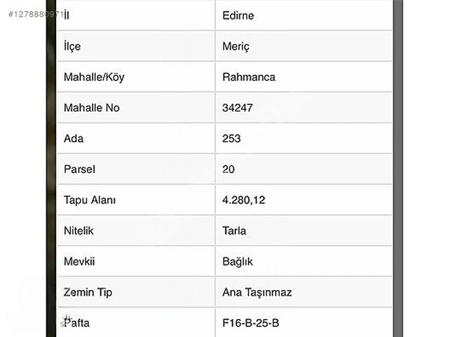Select the Zemin Tip label
This screenshot has height=337, width=450.
tap(87, 292)
